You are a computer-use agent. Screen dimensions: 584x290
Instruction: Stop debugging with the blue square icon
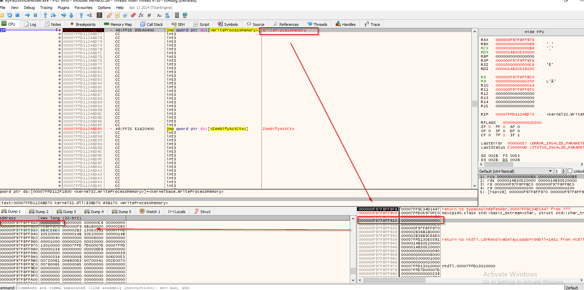[17, 15]
